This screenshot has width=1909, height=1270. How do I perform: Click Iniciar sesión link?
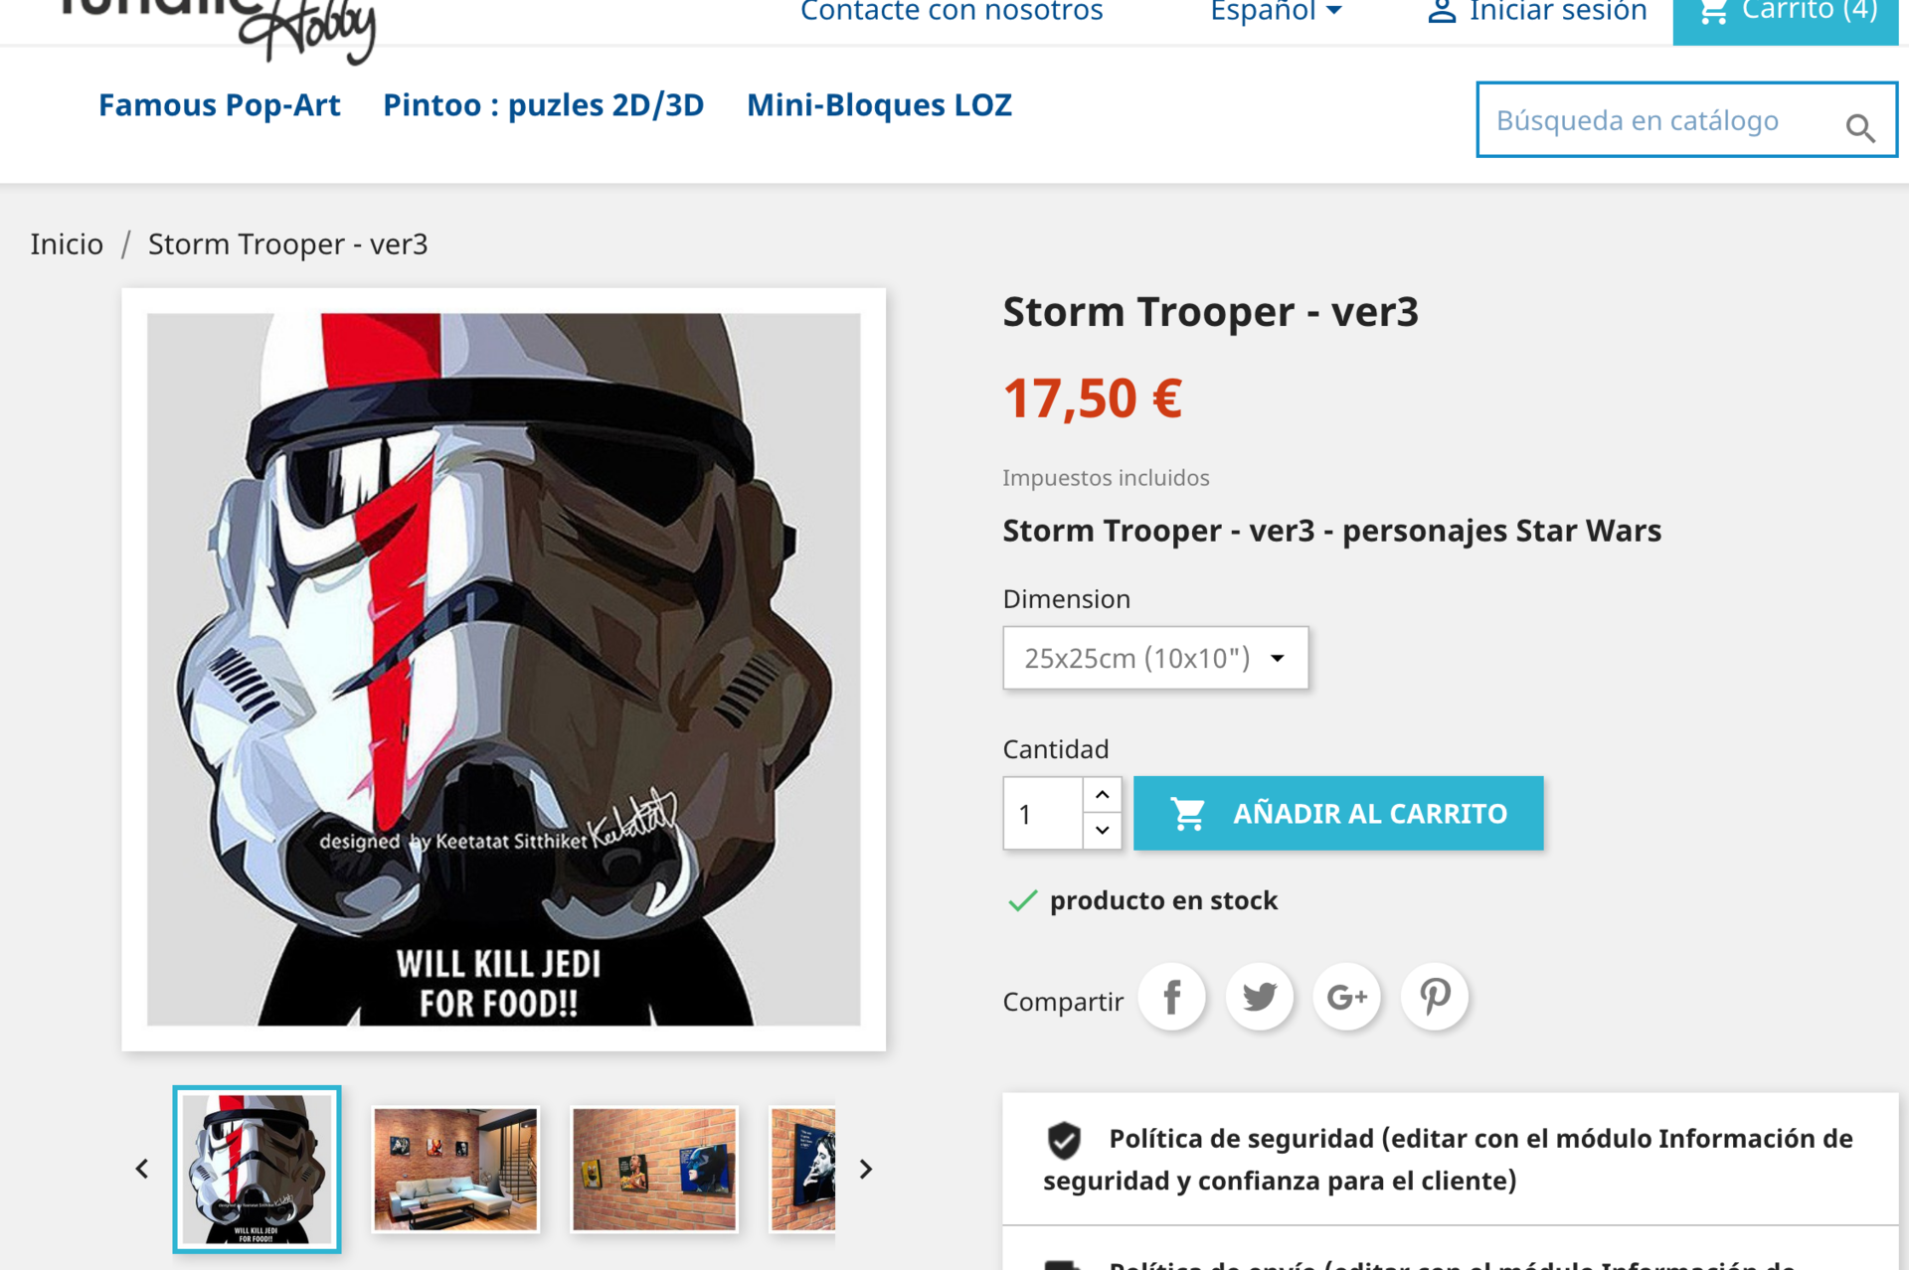point(1537,12)
